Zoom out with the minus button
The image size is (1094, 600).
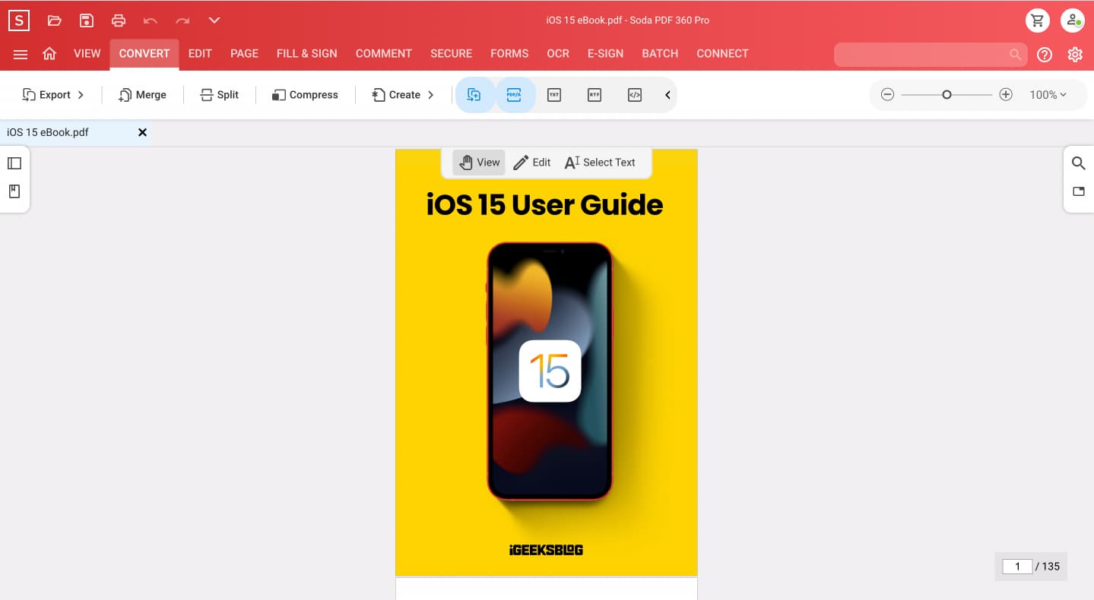click(887, 95)
